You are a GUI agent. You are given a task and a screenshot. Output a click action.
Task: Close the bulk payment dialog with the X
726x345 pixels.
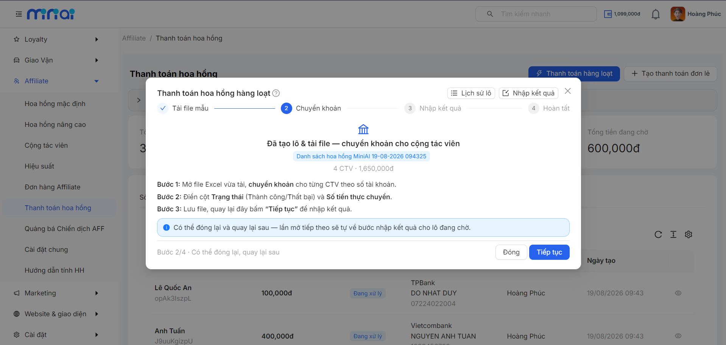point(568,91)
